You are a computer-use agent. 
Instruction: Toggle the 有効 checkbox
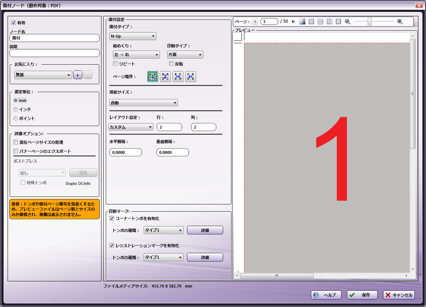coord(14,22)
